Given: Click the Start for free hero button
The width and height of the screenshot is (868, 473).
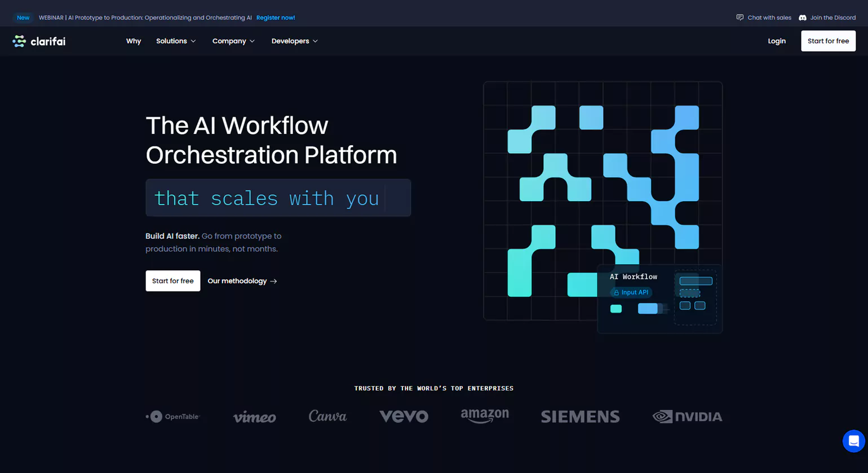Looking at the screenshot, I should [172, 281].
